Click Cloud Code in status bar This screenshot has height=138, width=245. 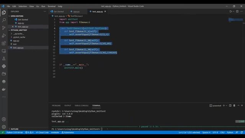point(42,132)
